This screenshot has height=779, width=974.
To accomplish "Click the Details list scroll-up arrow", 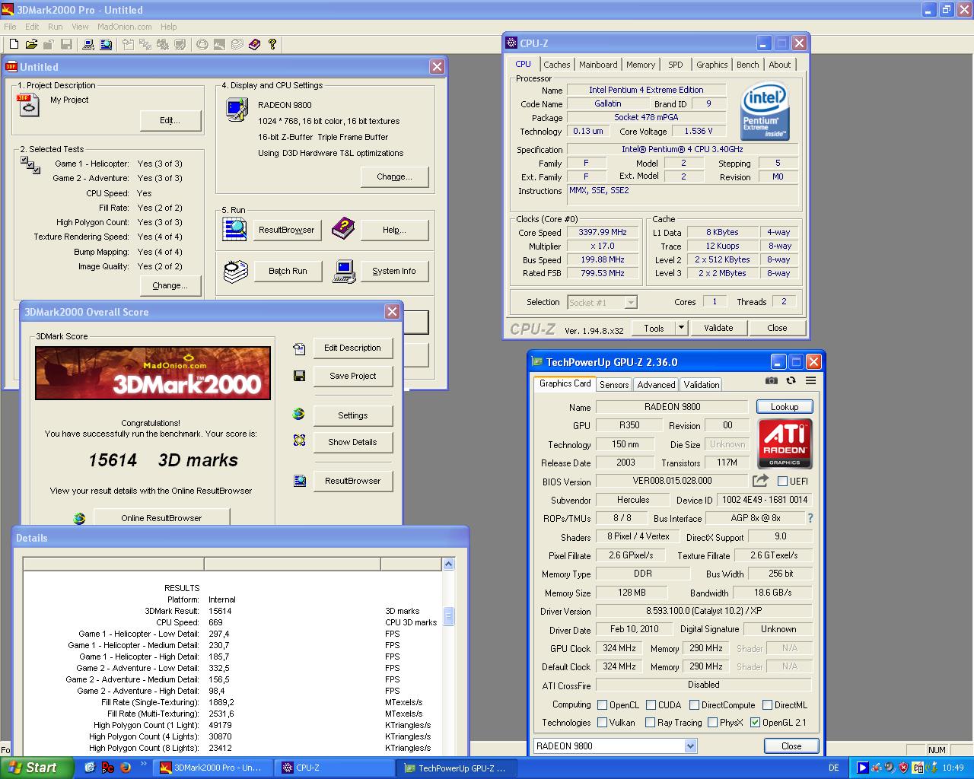I will [x=449, y=564].
